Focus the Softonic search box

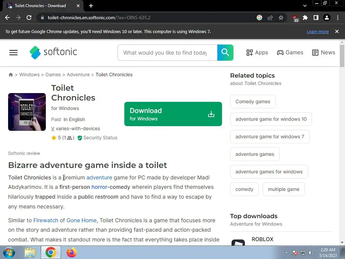coord(167,53)
